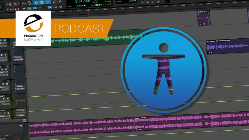Screen dimensions: 249x140
Task: Click the 'Custom' label in the loudness meter
Action: [3, 139]
